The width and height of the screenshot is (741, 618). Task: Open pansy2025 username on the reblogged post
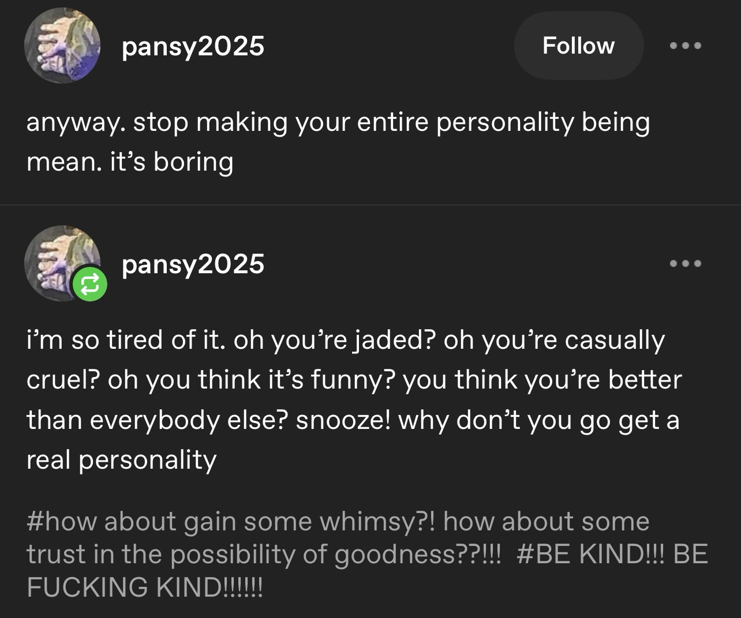click(193, 264)
